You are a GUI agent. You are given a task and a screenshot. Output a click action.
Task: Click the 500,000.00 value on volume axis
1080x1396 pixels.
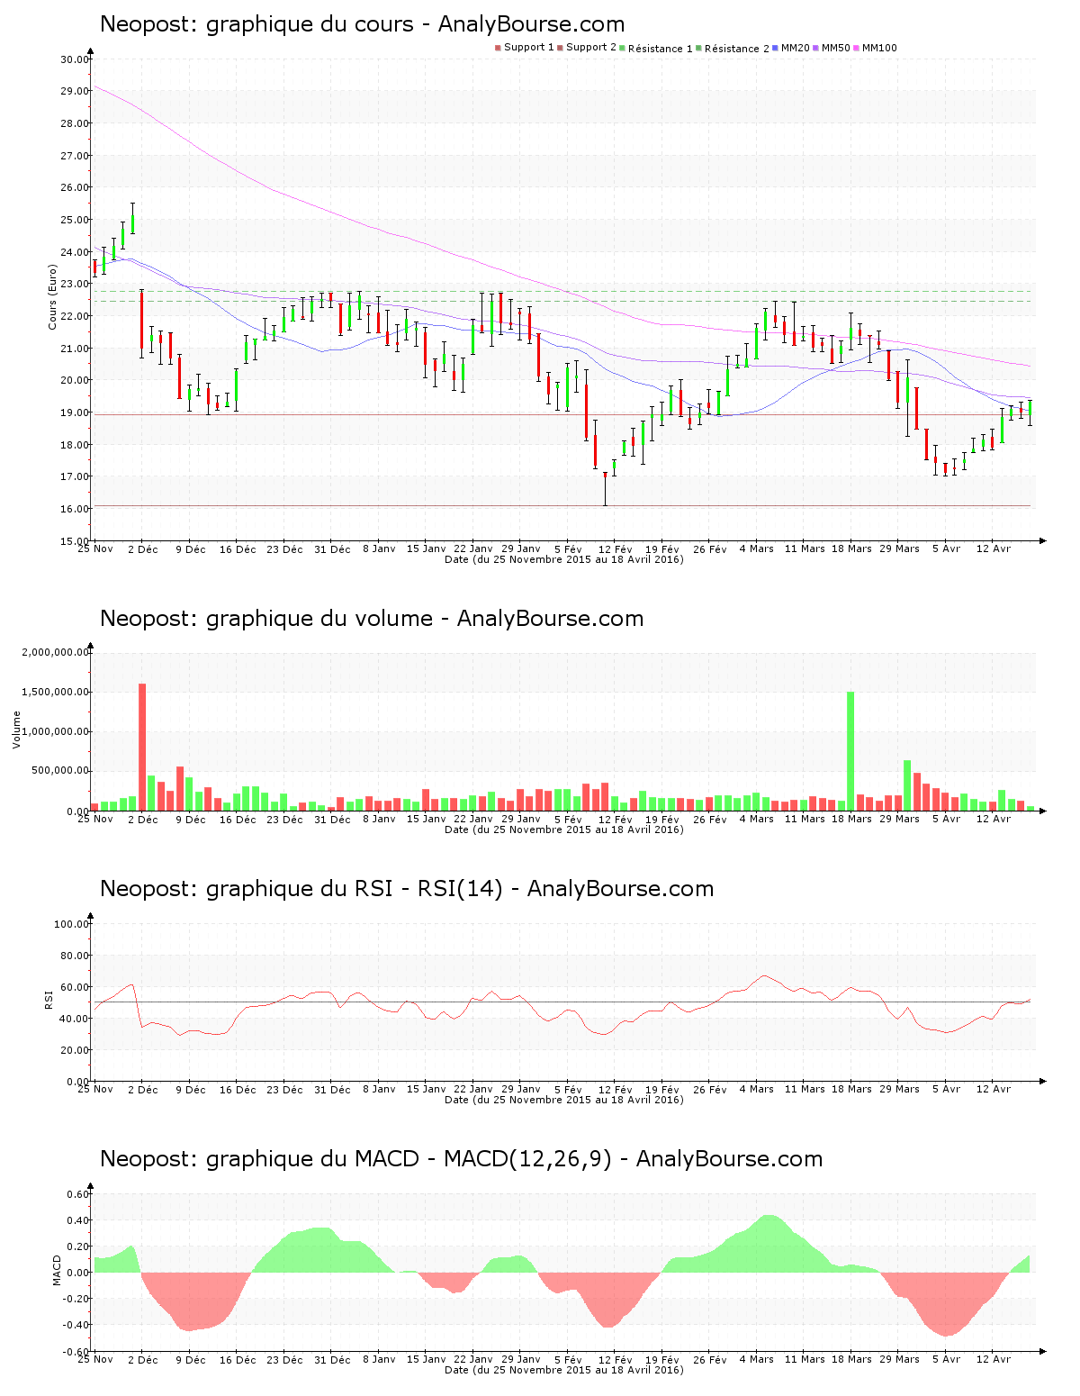59,771
